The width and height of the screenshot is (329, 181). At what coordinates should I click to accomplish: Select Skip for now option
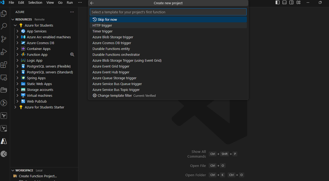coord(168,20)
